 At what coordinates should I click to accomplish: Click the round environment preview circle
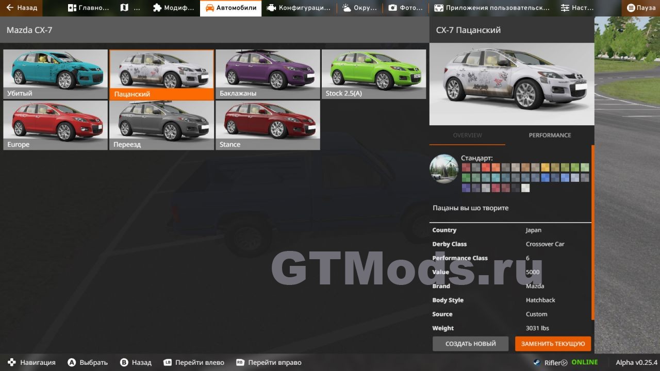coord(444,168)
